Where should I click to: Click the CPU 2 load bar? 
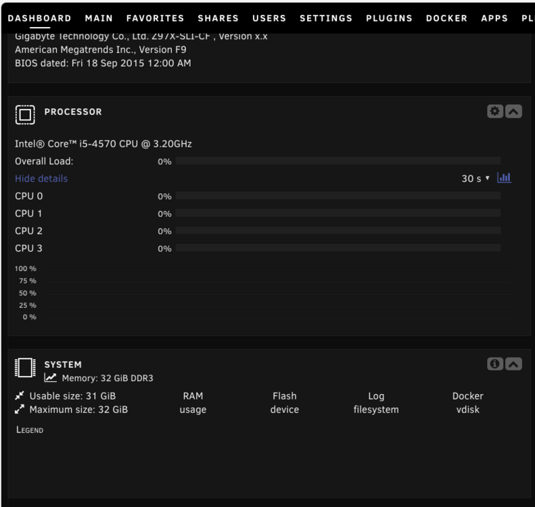point(338,231)
